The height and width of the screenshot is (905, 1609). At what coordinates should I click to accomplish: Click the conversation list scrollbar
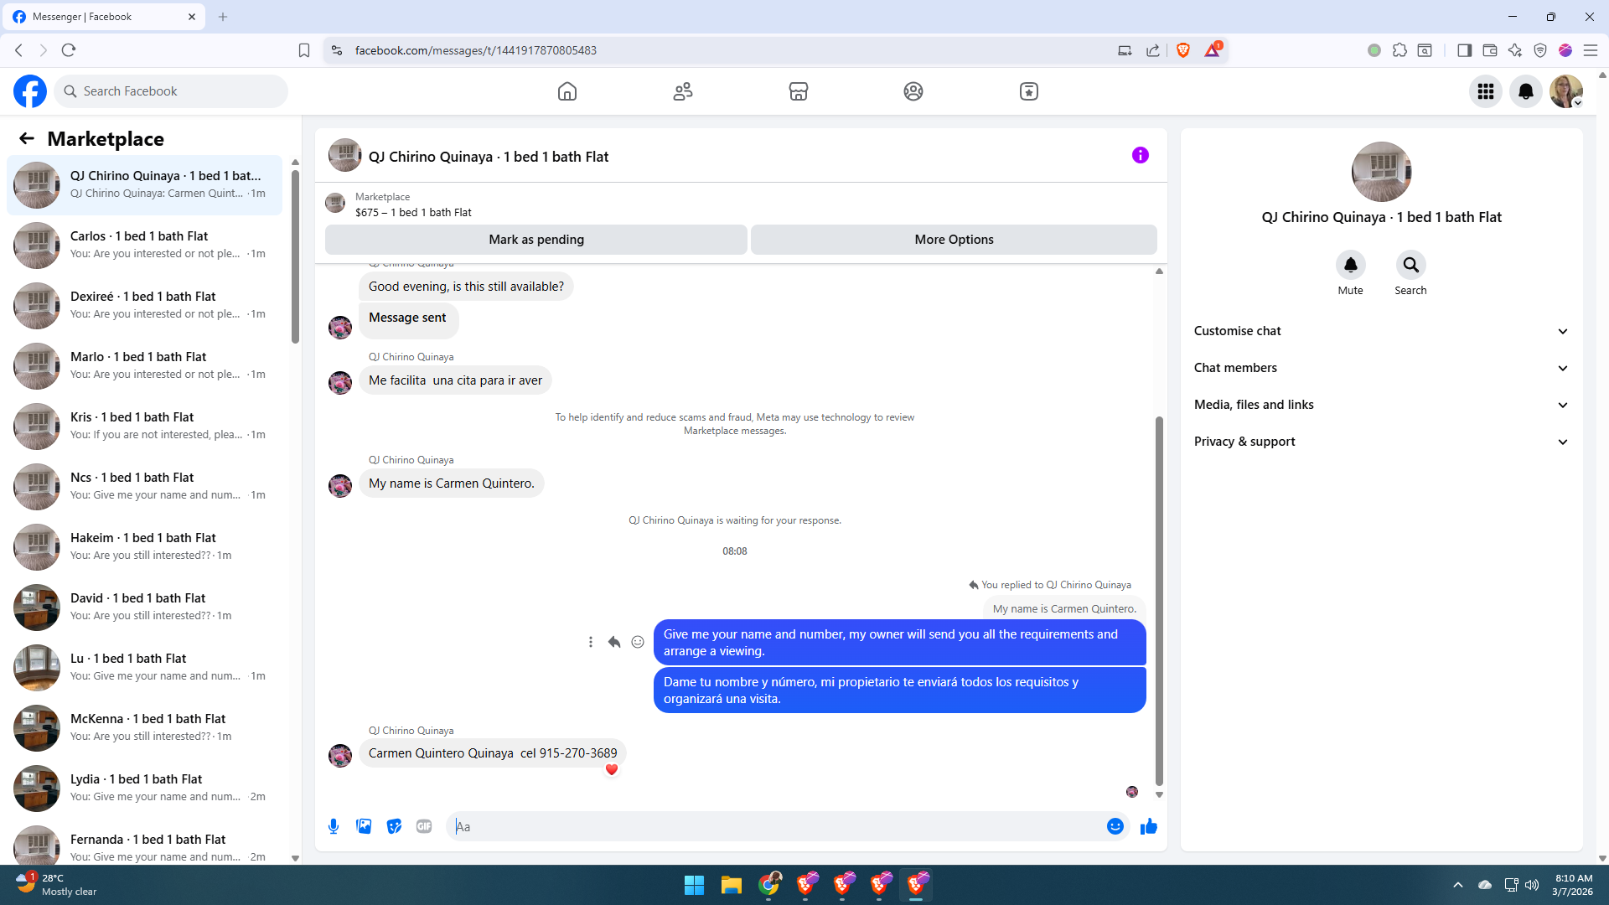[x=295, y=256]
